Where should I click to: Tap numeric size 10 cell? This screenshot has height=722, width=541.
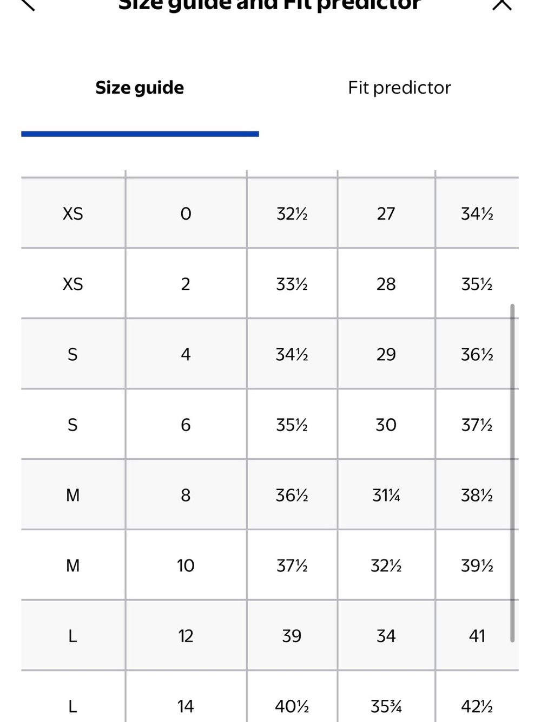click(x=186, y=565)
